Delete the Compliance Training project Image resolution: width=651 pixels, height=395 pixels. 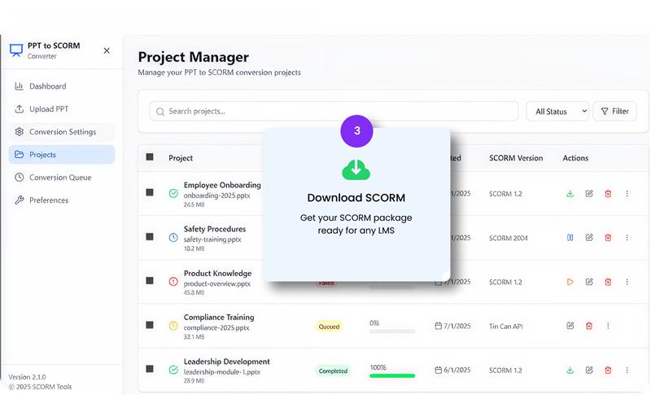click(x=589, y=326)
